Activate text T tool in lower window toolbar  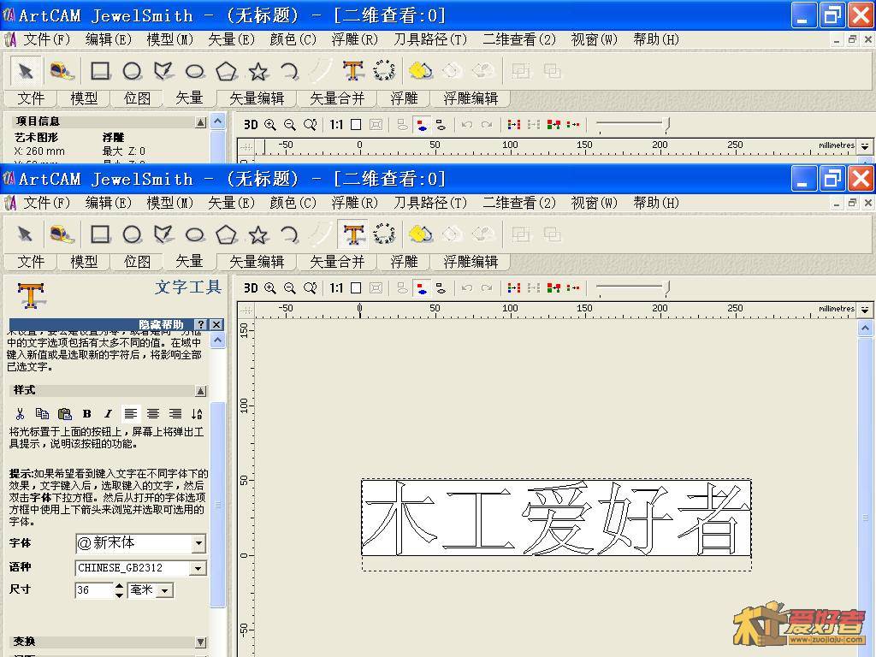pos(353,234)
